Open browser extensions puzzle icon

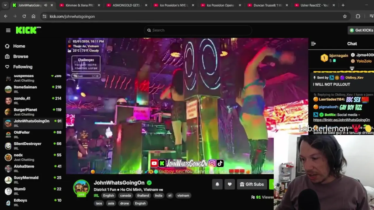click(358, 16)
